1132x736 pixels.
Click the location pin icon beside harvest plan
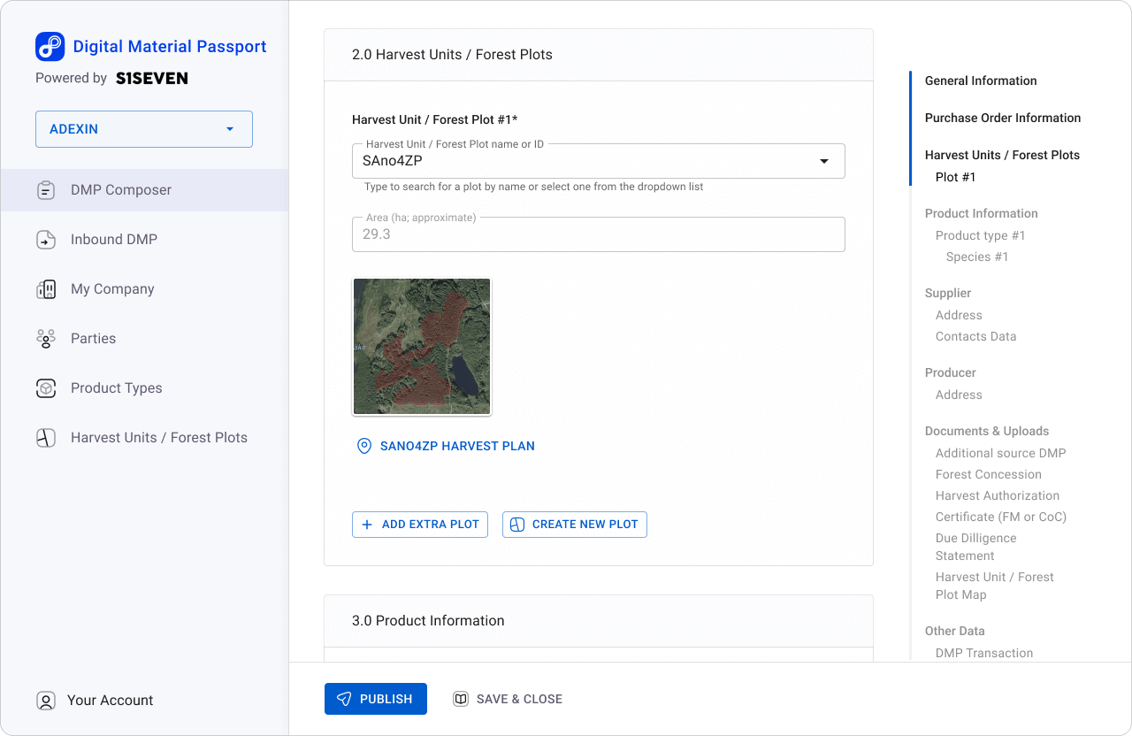pyautogui.click(x=363, y=447)
